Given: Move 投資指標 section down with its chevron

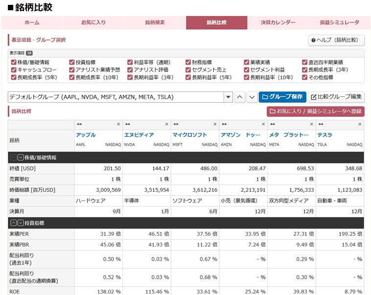Looking at the screenshot, I should (x=21, y=223).
